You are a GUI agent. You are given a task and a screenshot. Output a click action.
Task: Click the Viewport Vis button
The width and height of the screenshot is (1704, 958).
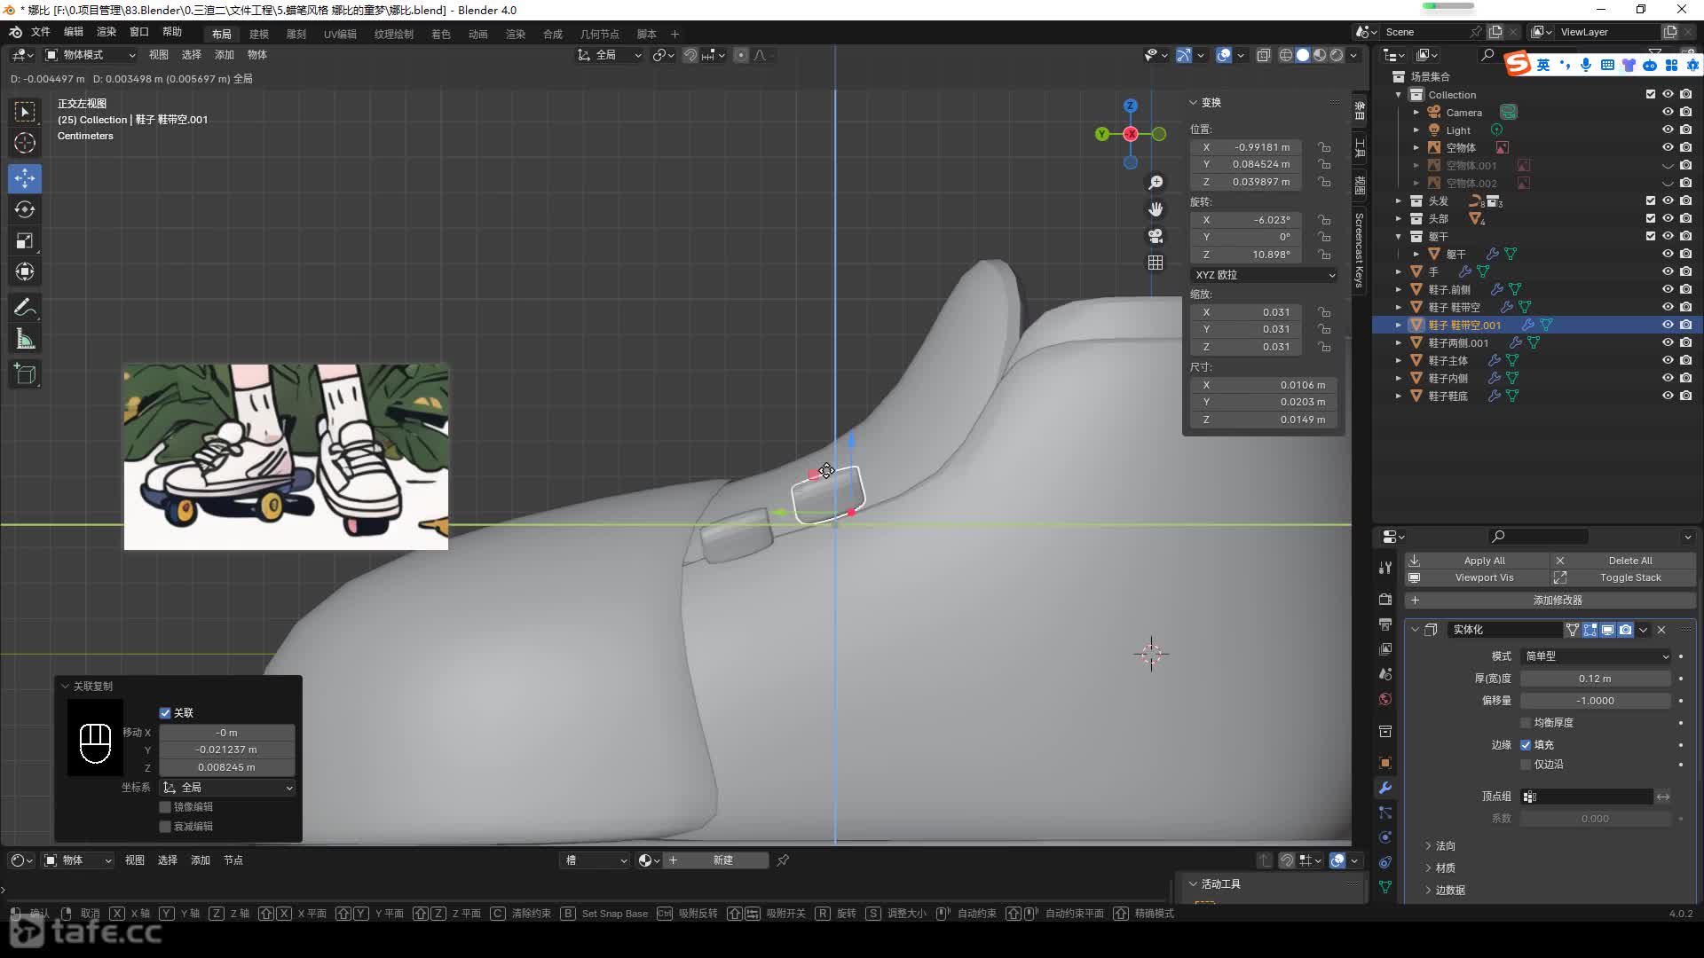click(x=1477, y=577)
